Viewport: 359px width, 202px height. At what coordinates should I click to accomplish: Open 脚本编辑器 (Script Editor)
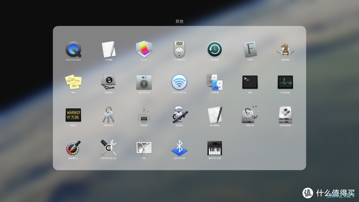(x=215, y=115)
